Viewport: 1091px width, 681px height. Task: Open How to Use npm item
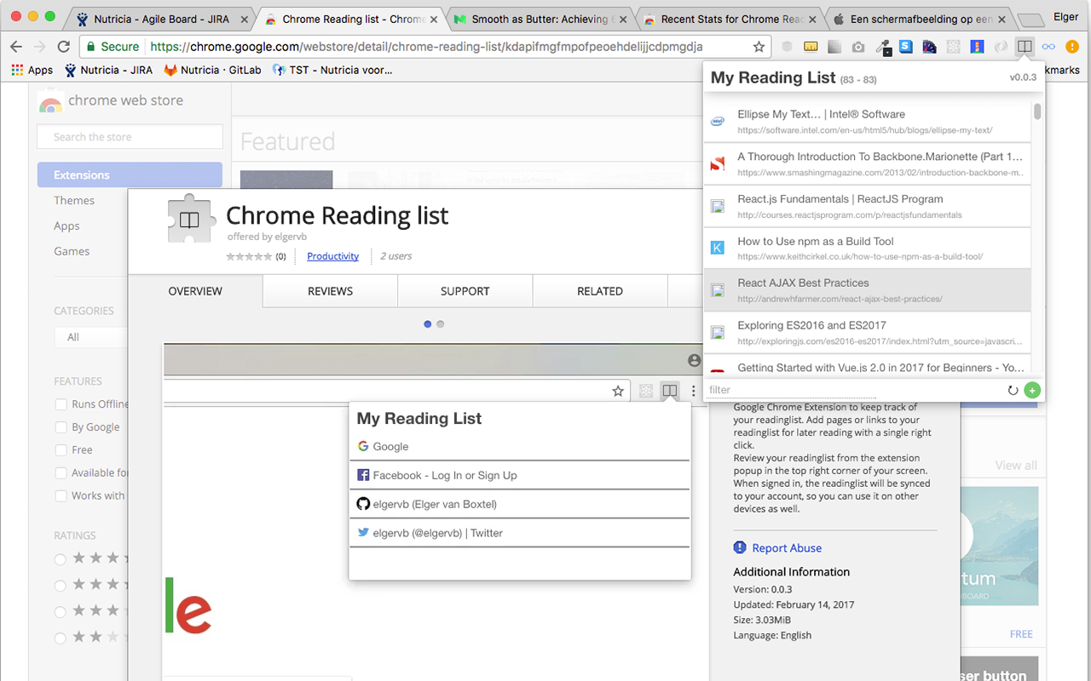click(x=867, y=249)
